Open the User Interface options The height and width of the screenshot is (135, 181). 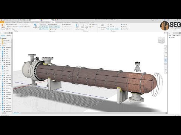coord(77,27)
